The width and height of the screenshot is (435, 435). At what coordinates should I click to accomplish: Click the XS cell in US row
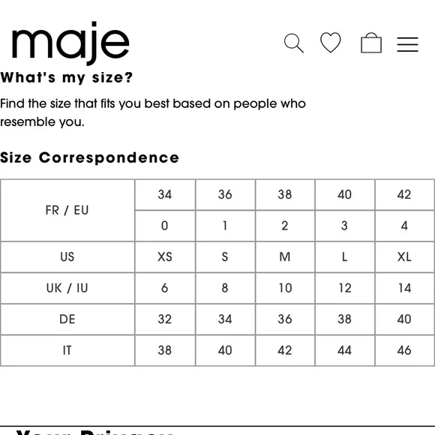point(165,257)
